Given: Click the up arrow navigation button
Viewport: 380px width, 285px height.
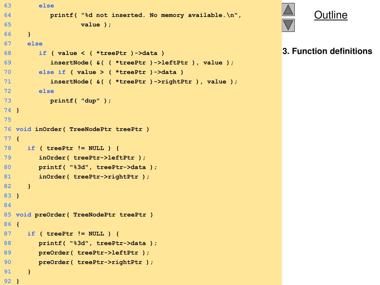Looking at the screenshot, I should [288, 9].
